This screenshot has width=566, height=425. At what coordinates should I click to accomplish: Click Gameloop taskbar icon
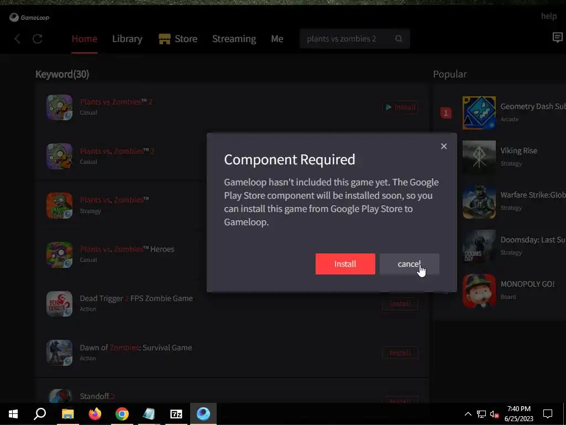(203, 414)
